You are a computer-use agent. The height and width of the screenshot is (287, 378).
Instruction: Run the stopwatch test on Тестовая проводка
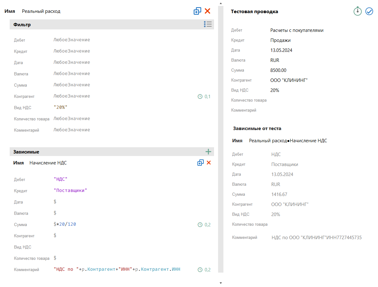point(357,11)
